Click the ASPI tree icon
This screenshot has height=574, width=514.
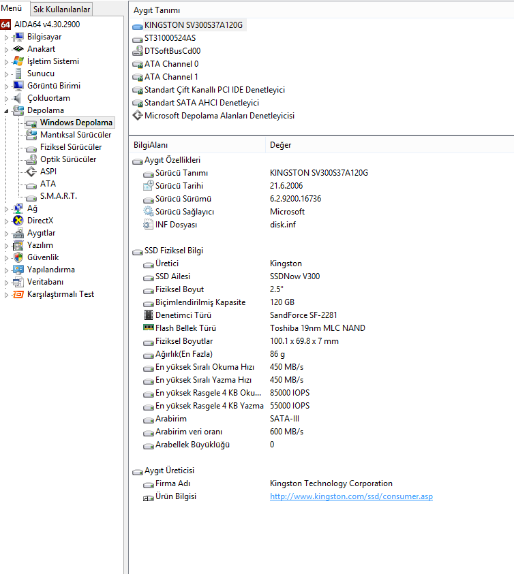click(x=31, y=172)
